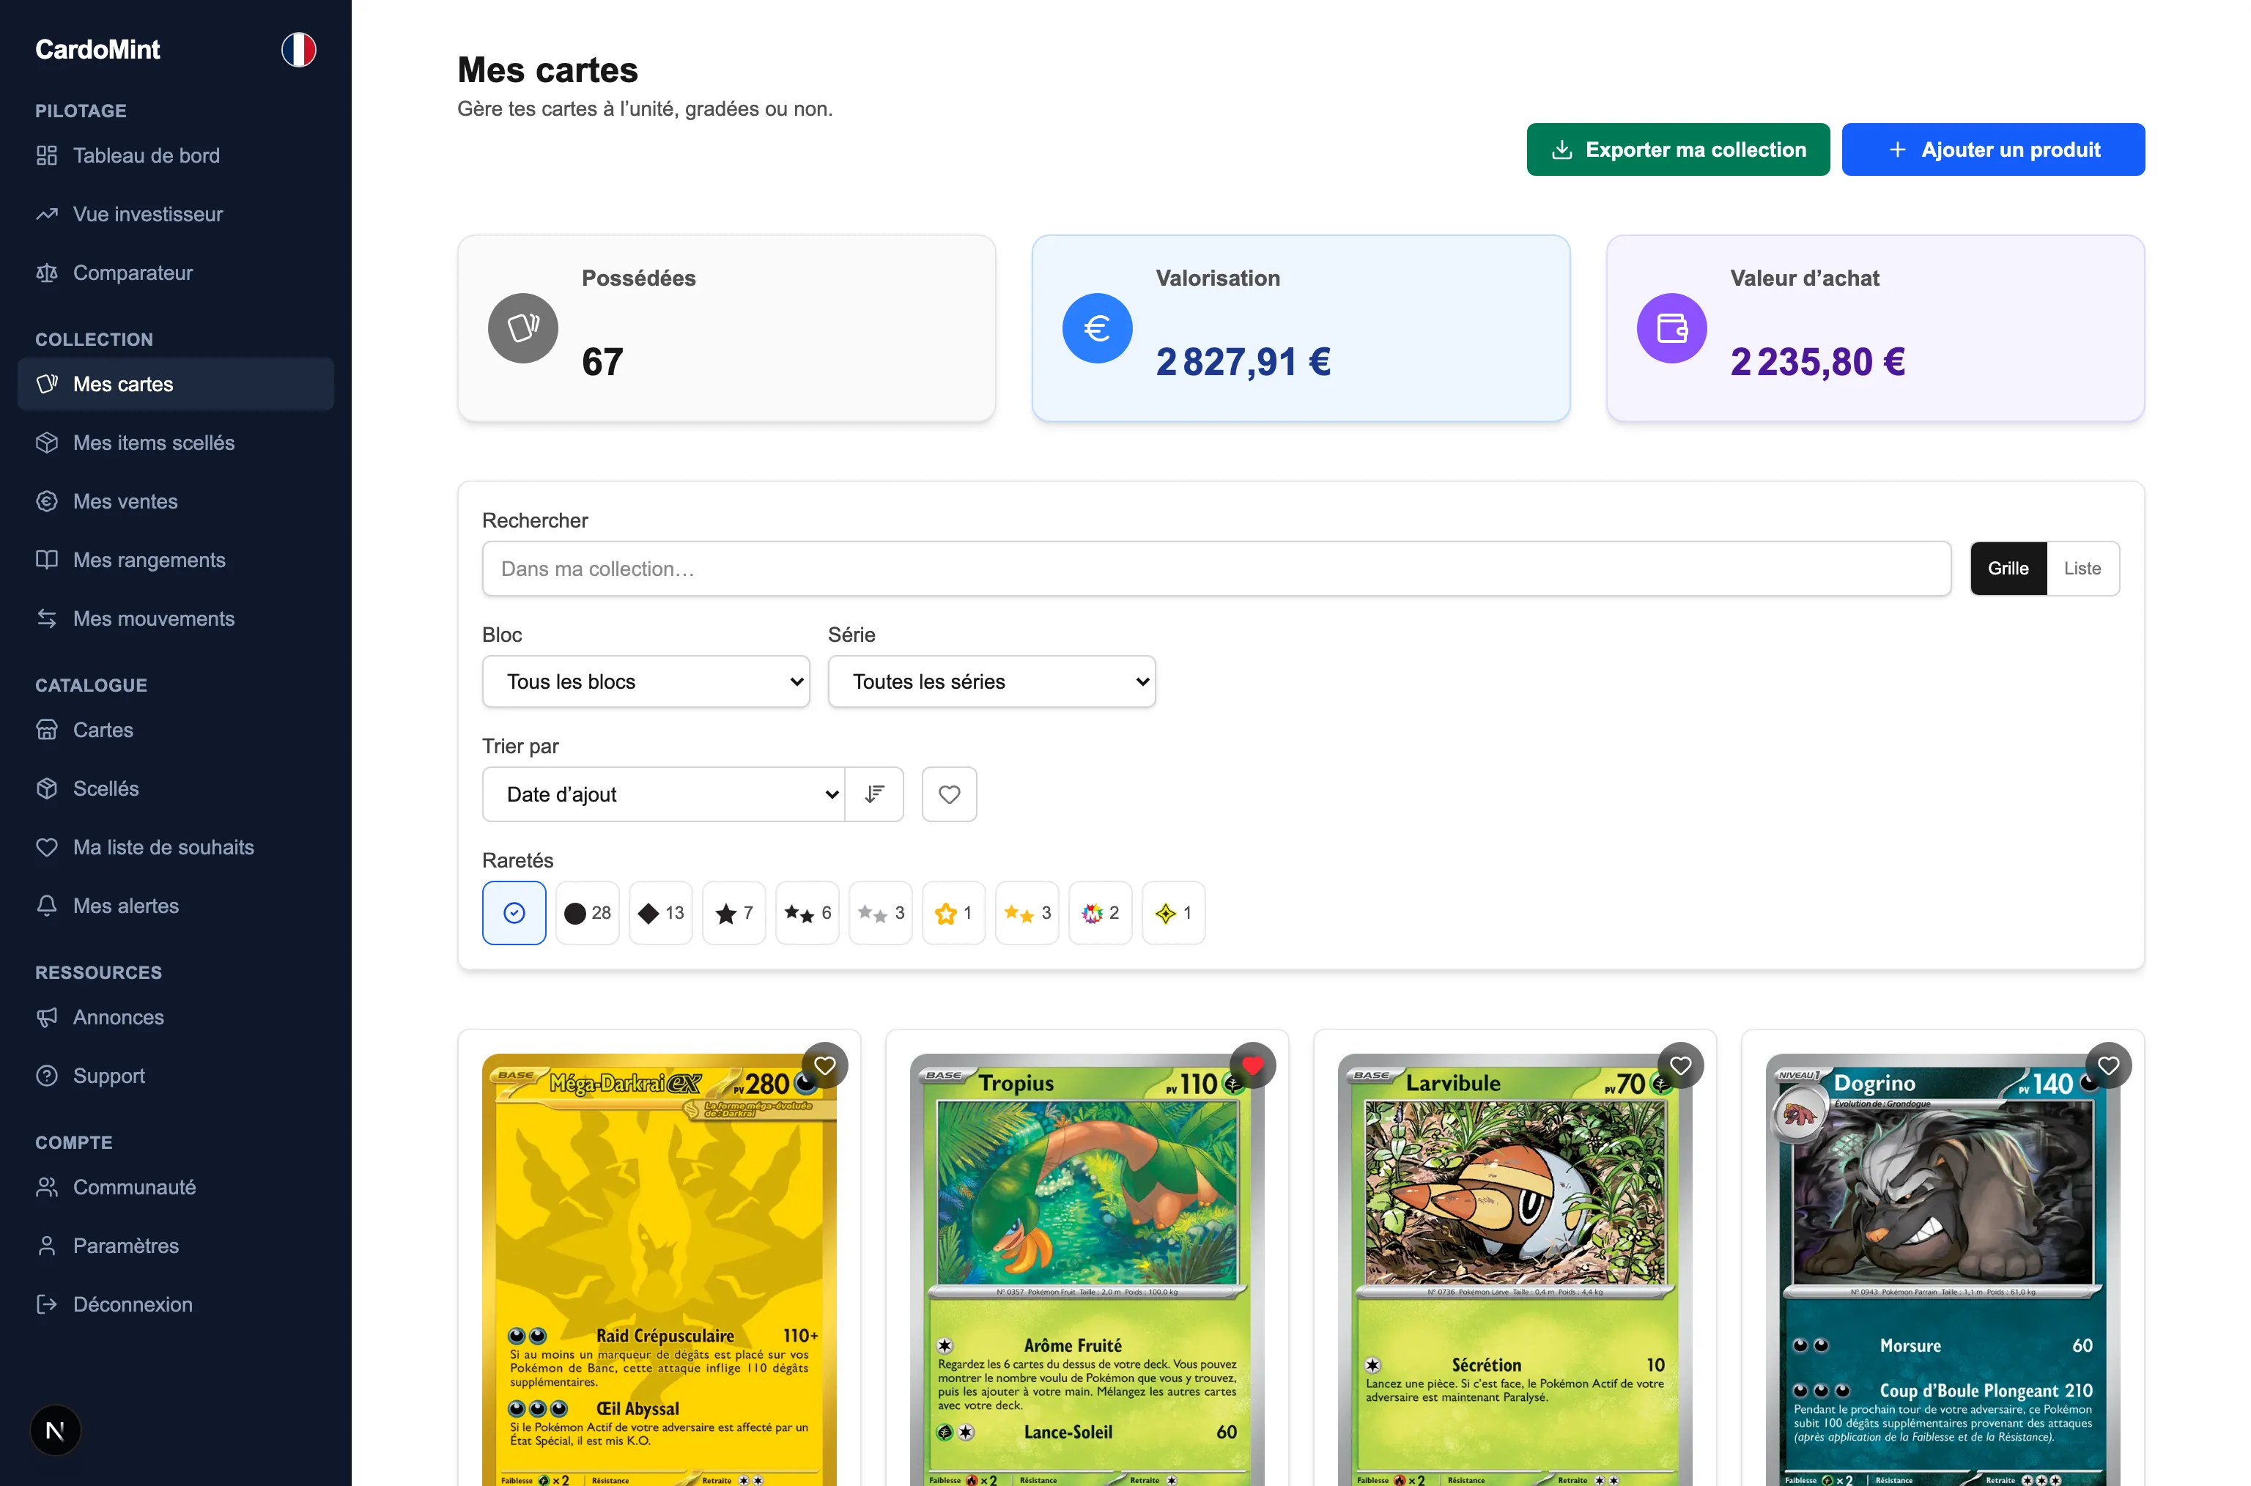Filter by diamond rarity 13
The image size is (2251, 1486).
point(661,913)
